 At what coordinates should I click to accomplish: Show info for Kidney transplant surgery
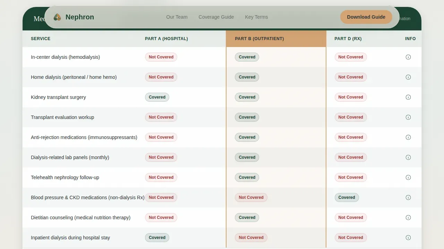pyautogui.click(x=408, y=97)
